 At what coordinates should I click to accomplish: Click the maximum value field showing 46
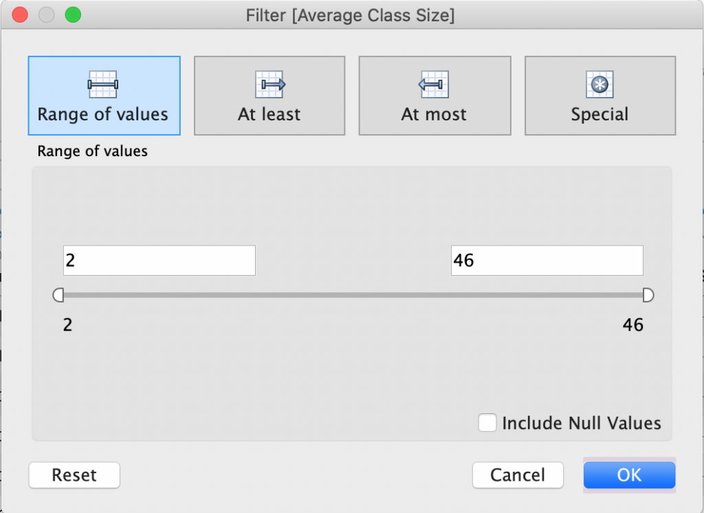(x=547, y=261)
